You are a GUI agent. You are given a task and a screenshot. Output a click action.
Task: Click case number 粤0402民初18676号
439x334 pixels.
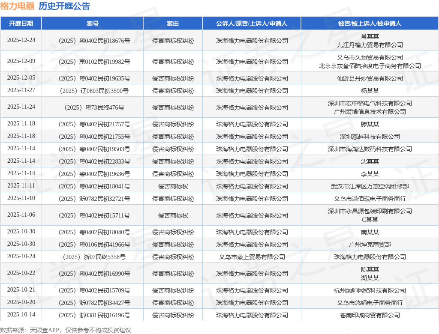click(x=94, y=41)
